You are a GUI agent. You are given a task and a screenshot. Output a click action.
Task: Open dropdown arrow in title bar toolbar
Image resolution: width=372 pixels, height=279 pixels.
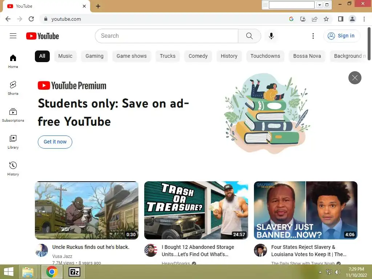[320, 5]
